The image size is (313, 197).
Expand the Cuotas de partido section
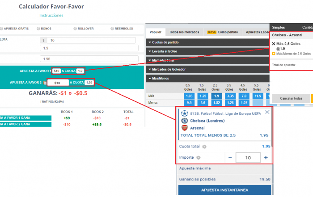tap(207, 42)
